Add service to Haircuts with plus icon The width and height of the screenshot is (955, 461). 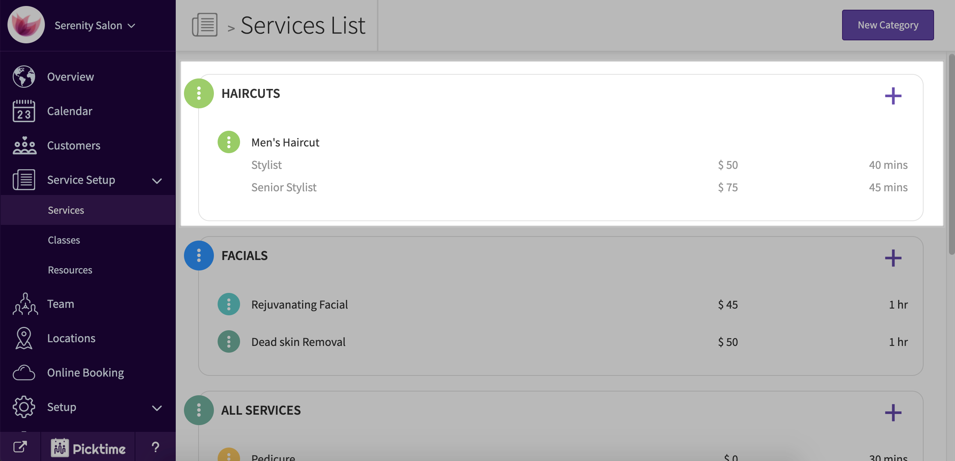(893, 96)
